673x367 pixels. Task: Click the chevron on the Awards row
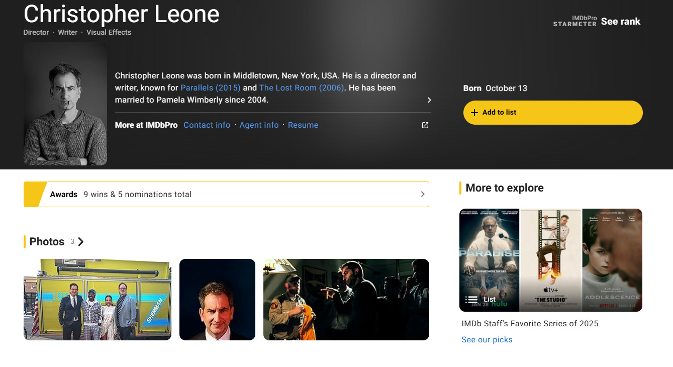tap(423, 194)
